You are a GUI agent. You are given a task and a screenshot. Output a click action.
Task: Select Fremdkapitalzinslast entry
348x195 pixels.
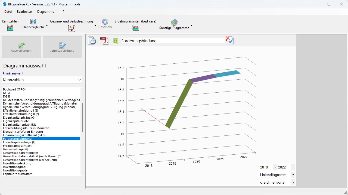click(x=41, y=146)
